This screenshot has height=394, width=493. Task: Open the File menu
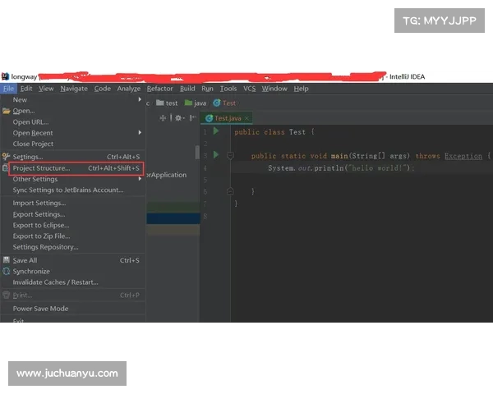click(x=8, y=89)
